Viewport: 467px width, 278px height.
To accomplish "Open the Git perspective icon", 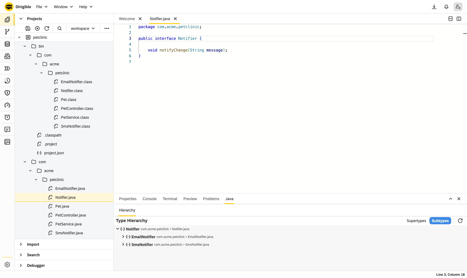I will pyautogui.click(x=7, y=32).
